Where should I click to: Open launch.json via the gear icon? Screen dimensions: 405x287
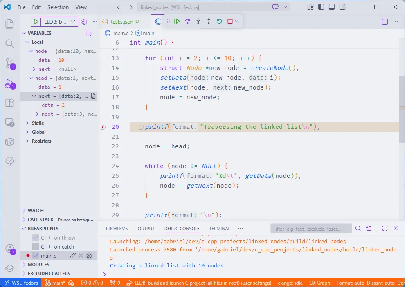point(84,22)
